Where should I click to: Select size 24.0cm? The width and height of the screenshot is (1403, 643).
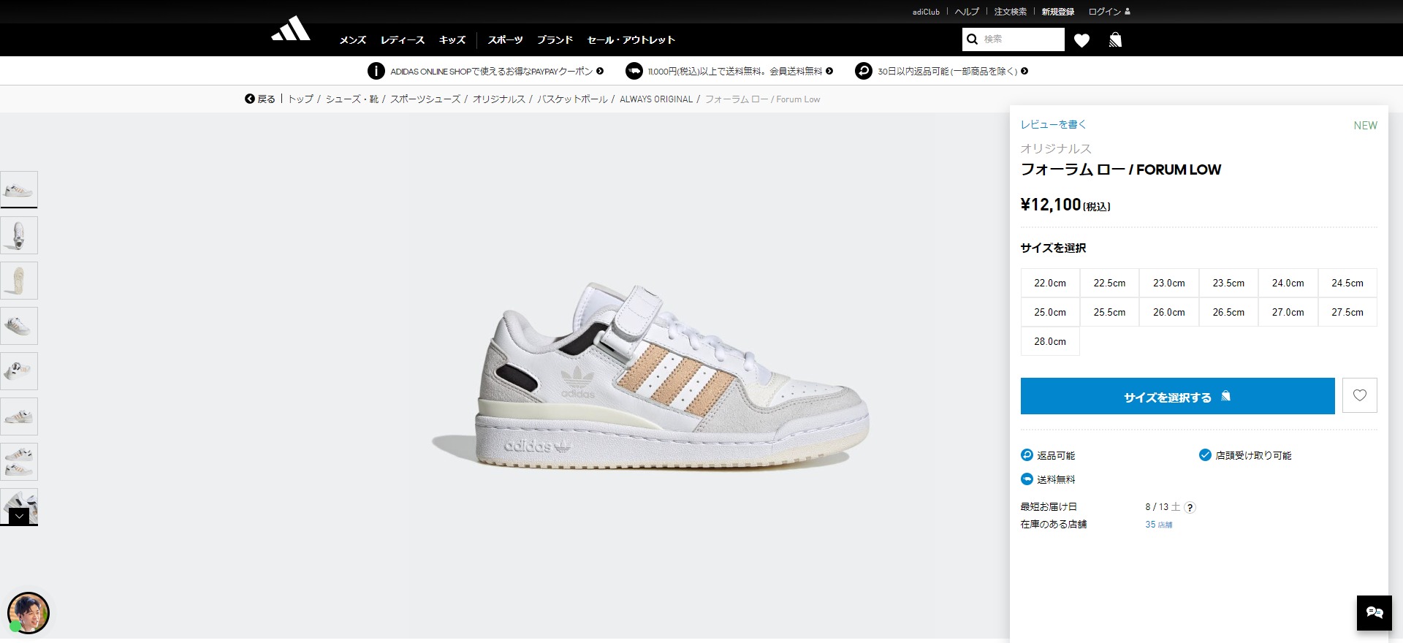click(1288, 283)
